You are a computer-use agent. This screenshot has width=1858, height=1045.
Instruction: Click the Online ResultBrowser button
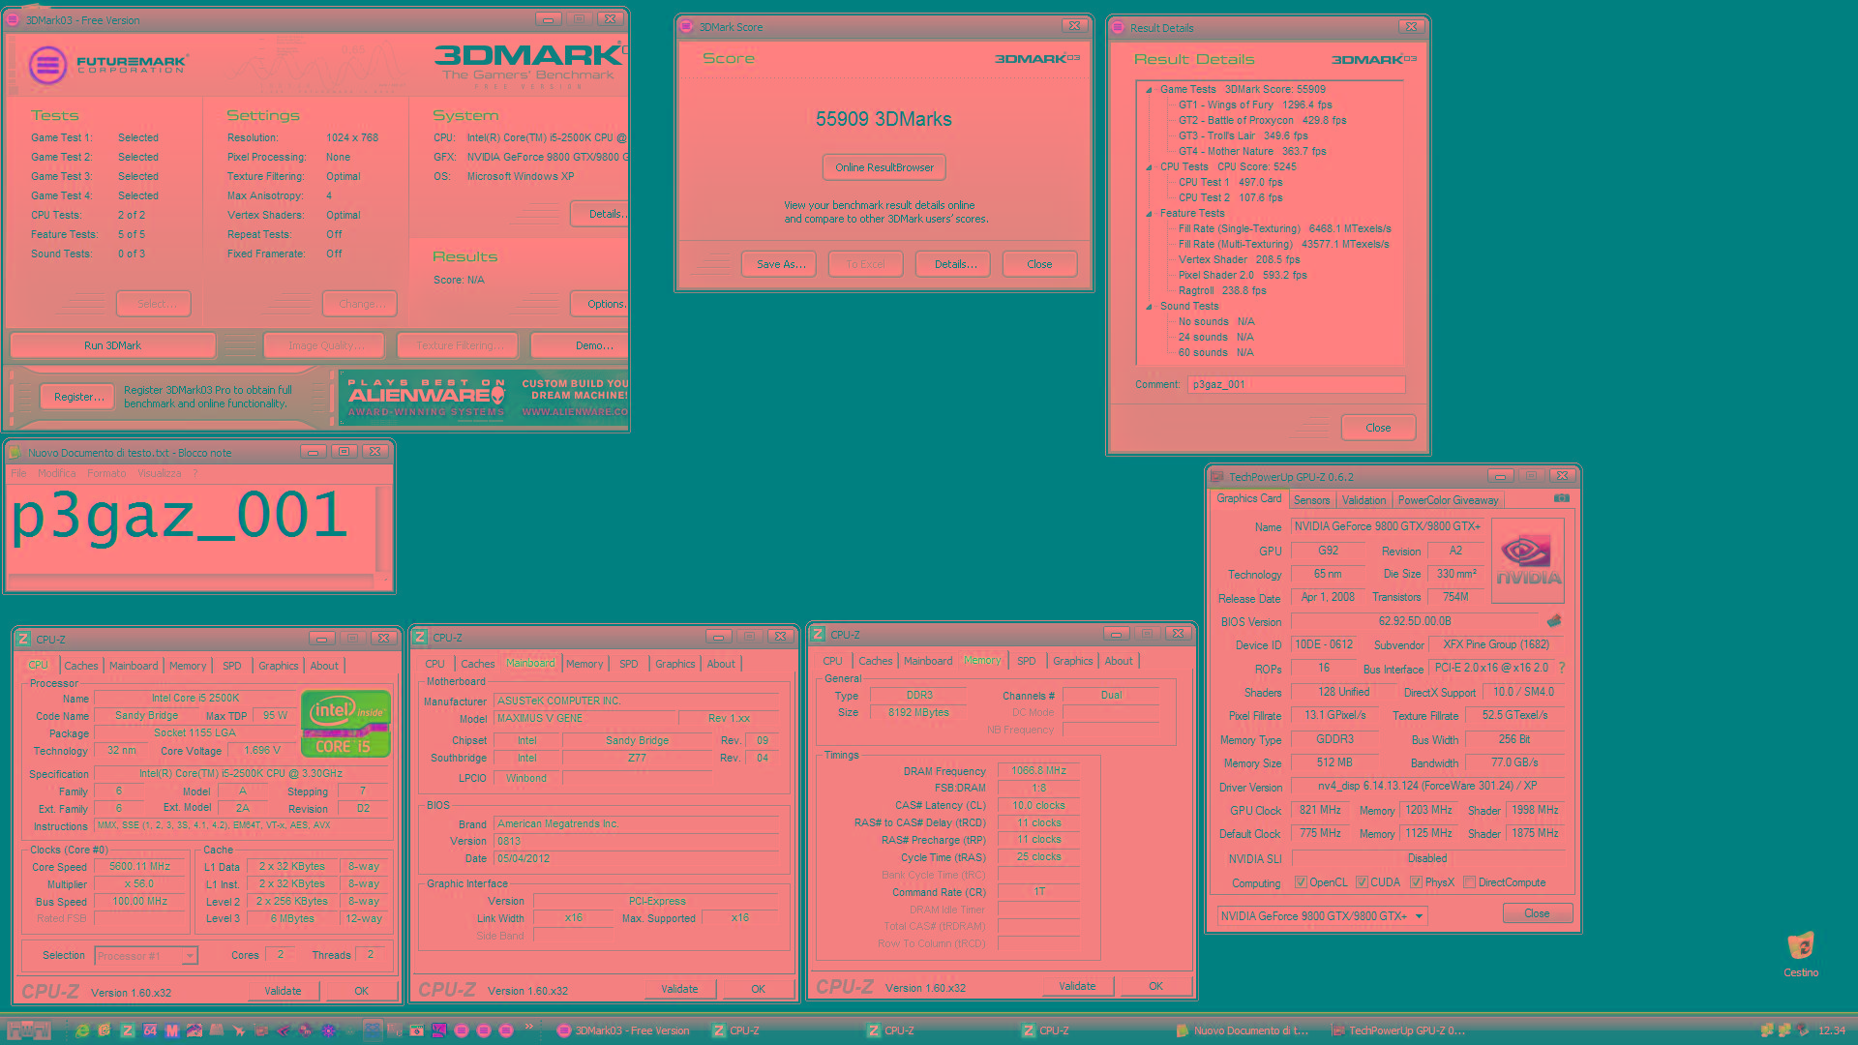click(x=884, y=167)
